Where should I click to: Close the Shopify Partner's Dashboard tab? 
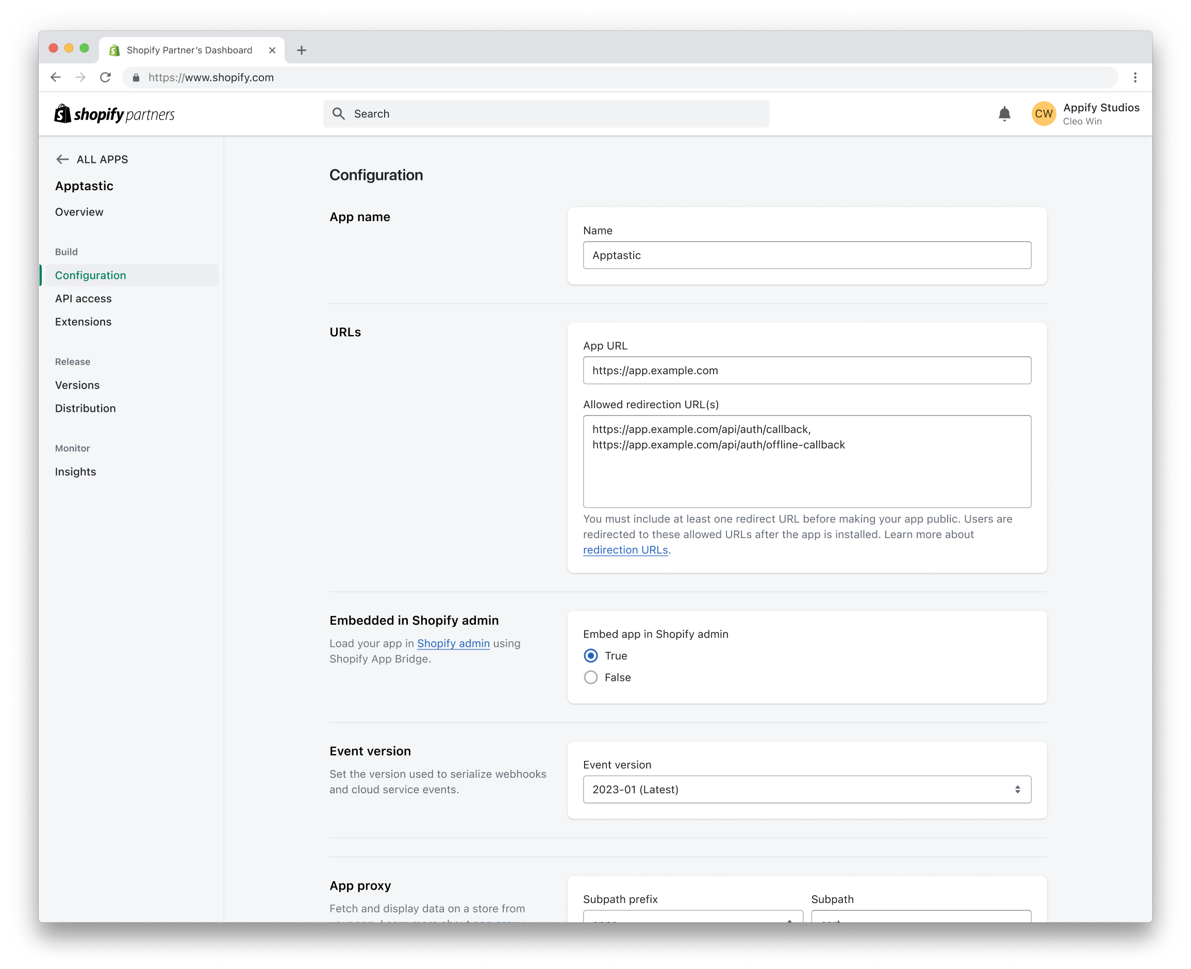[272, 50]
